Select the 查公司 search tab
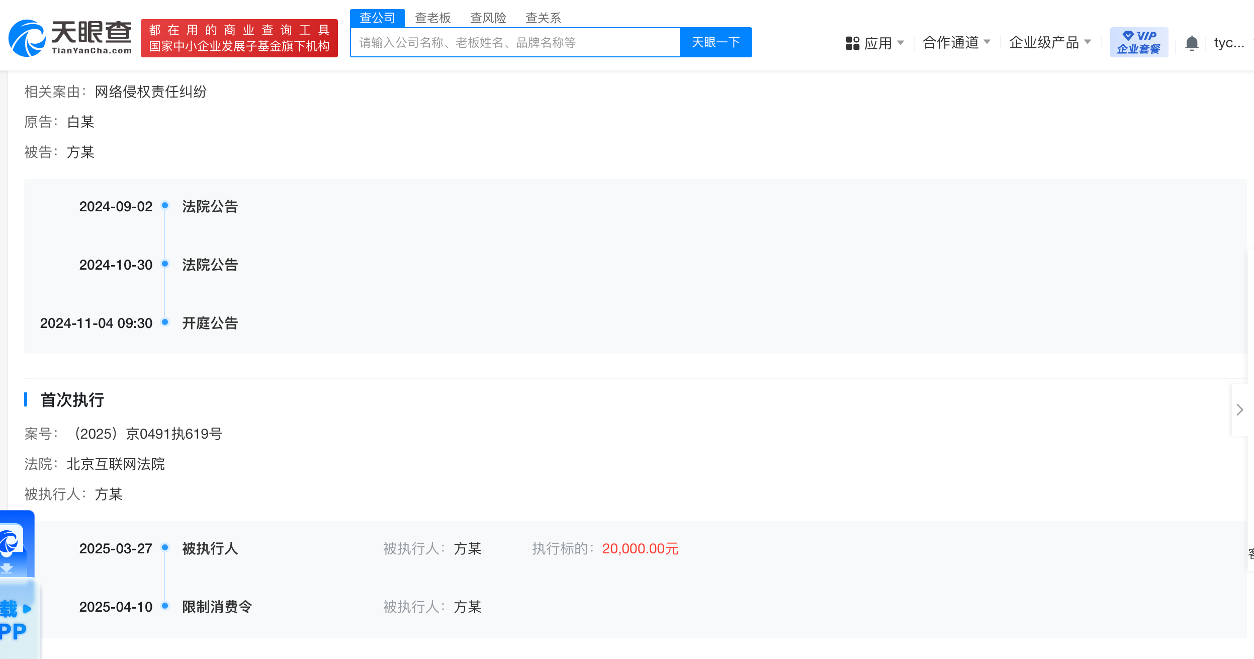Screen dimensions: 1254x659 377,18
